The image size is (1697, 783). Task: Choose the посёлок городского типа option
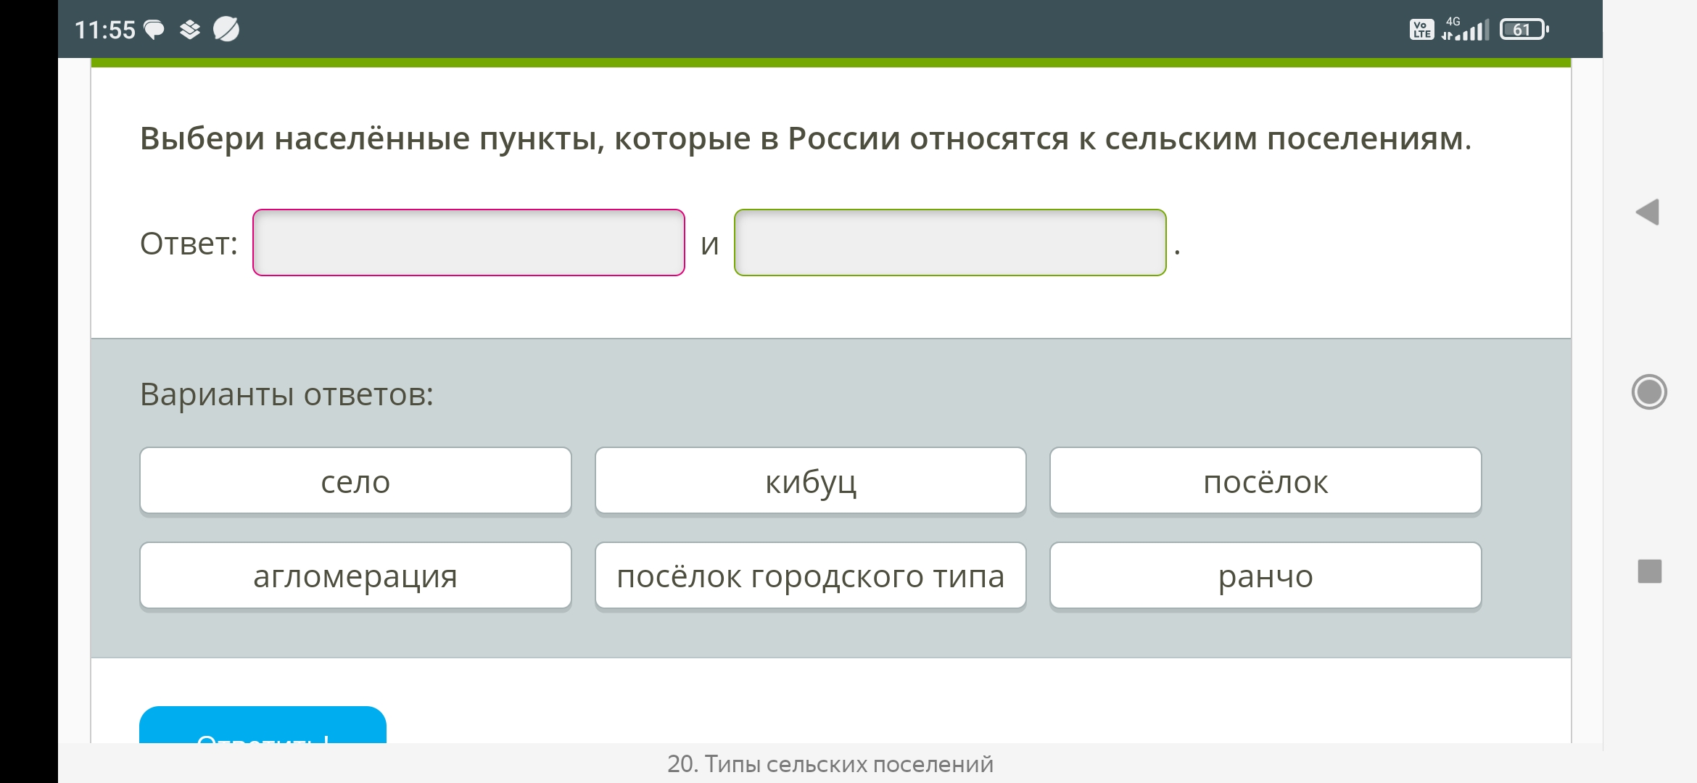coord(811,576)
